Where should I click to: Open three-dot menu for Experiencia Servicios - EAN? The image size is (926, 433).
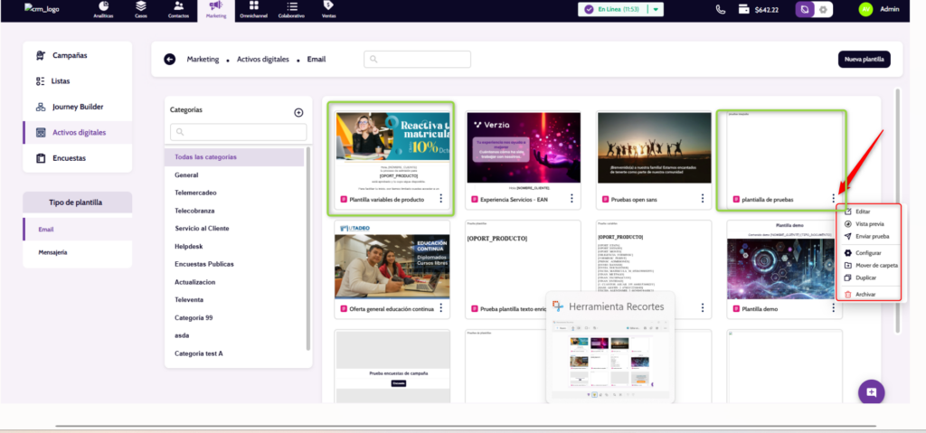[x=571, y=199]
